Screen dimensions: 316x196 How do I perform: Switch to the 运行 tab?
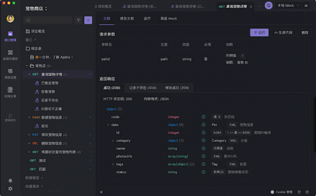point(147,18)
